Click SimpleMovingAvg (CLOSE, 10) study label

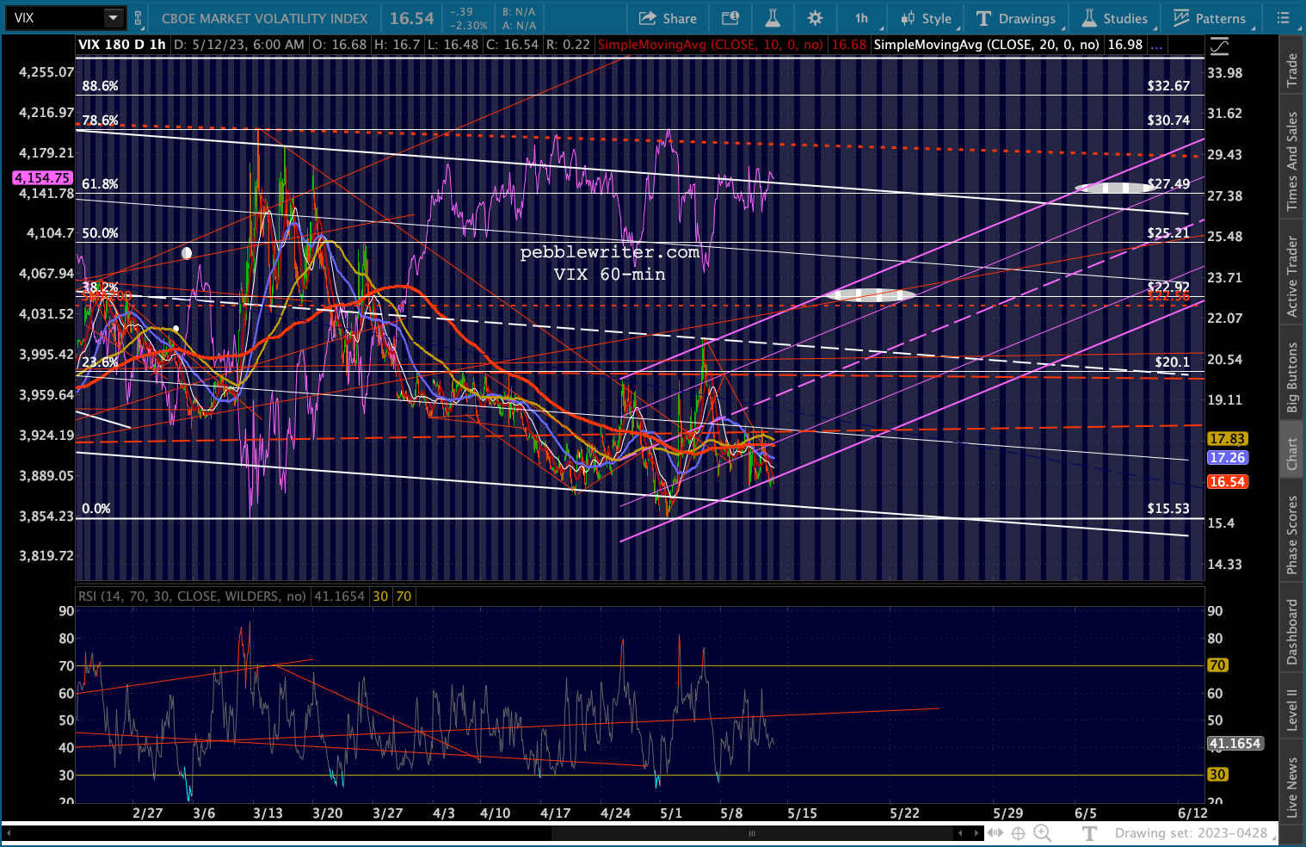click(711, 45)
